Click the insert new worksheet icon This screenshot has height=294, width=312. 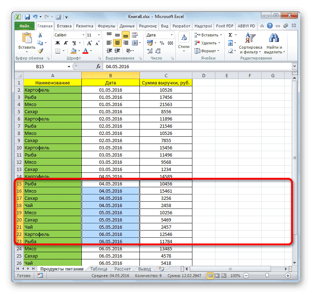162,269
